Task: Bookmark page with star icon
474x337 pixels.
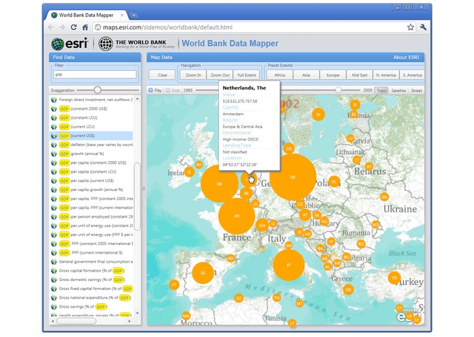Action: point(410,27)
